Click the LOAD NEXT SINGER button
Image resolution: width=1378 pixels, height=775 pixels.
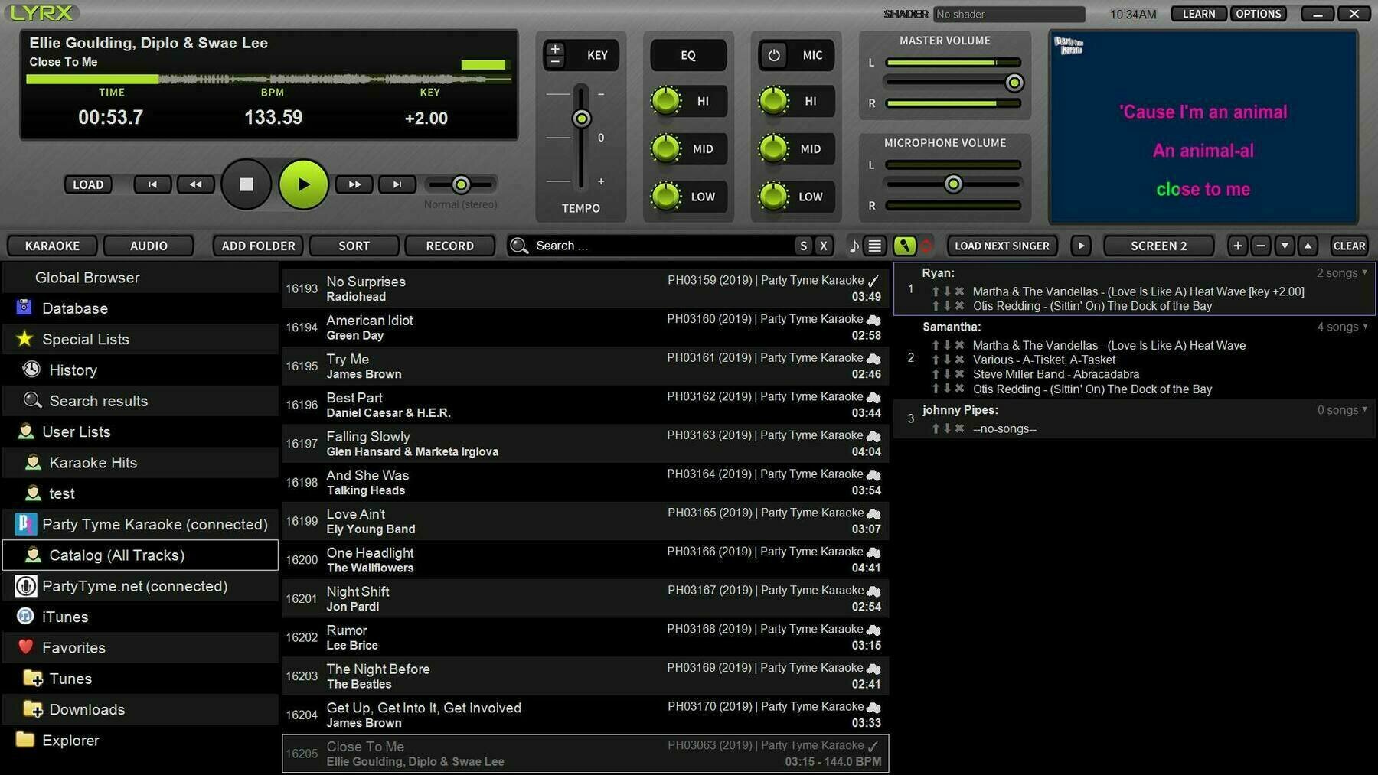1001,246
